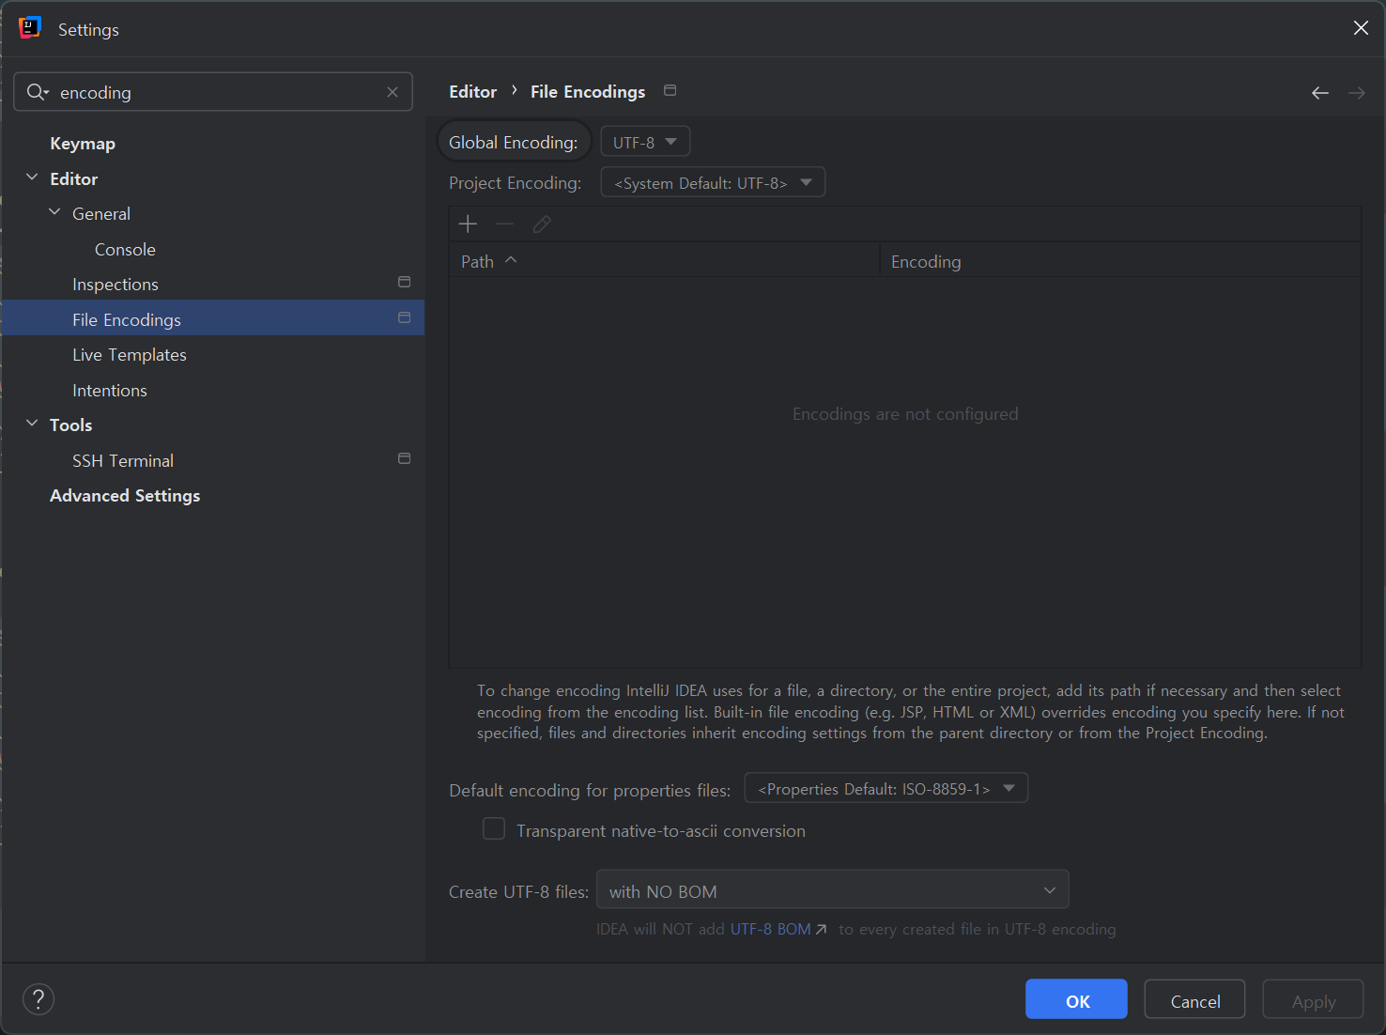The width and height of the screenshot is (1386, 1035).
Task: Close the Settings dialog
Action: point(1361,28)
